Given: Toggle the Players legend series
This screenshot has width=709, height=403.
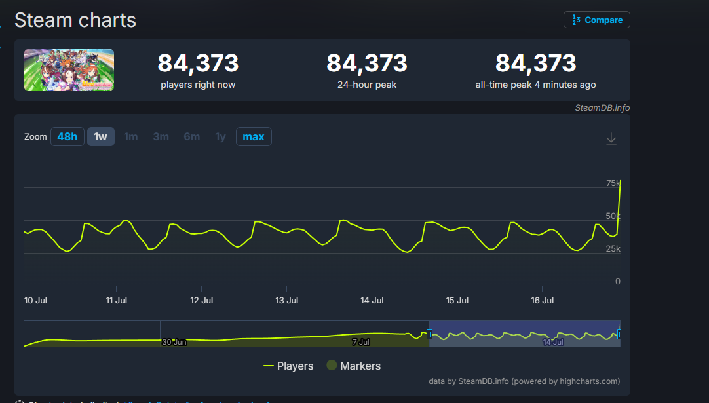Looking at the screenshot, I should click(x=288, y=366).
